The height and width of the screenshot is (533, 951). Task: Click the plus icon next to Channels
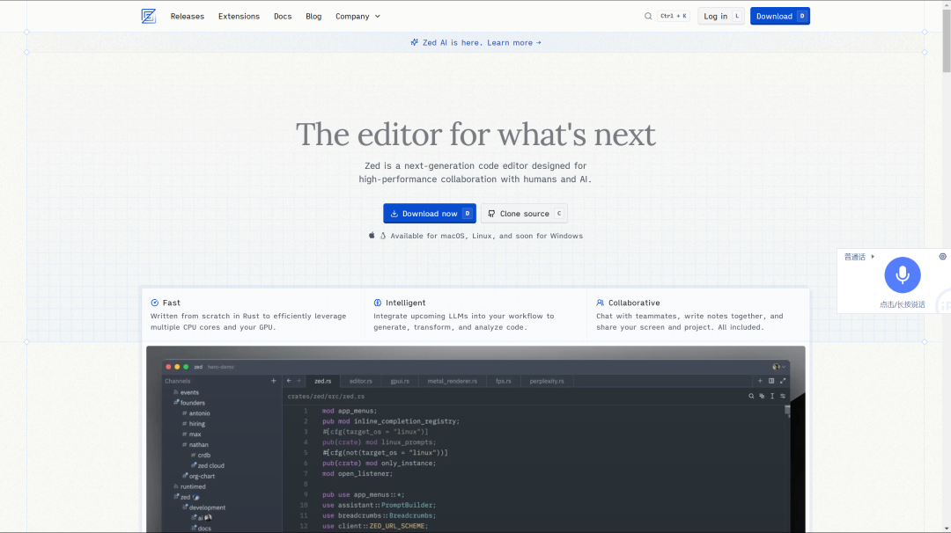(274, 381)
